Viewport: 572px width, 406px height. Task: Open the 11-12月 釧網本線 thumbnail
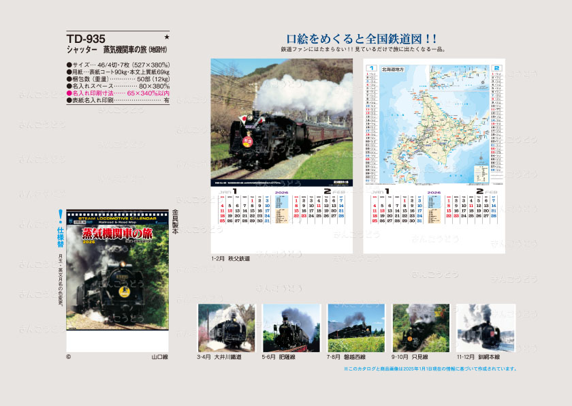pyautogui.click(x=486, y=328)
